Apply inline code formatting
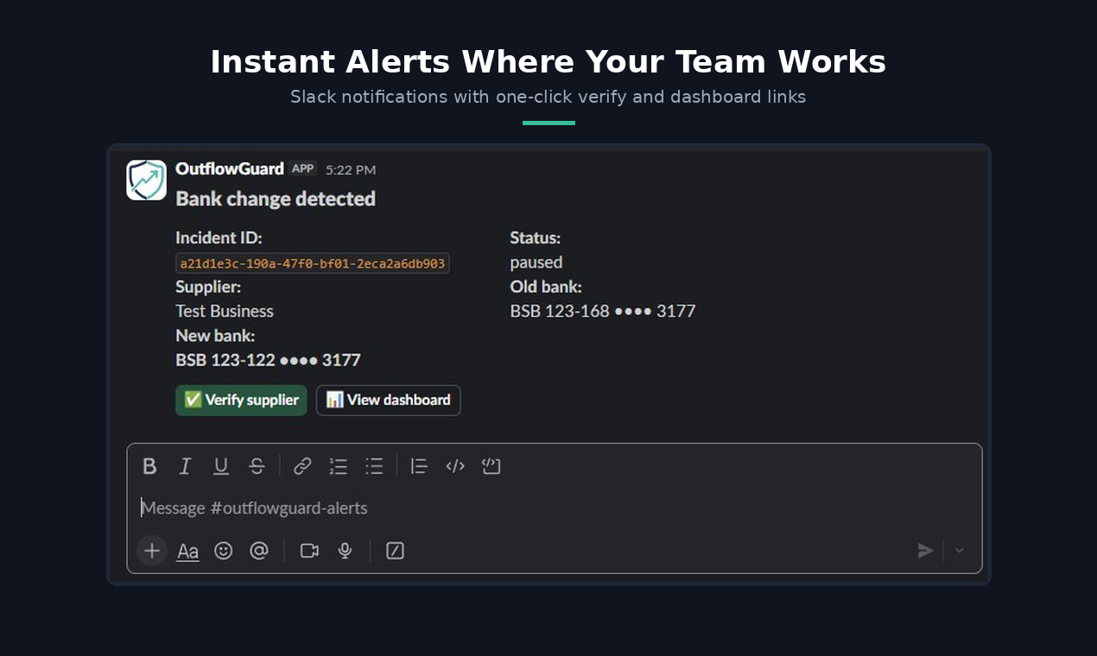1097x656 pixels. (x=455, y=466)
